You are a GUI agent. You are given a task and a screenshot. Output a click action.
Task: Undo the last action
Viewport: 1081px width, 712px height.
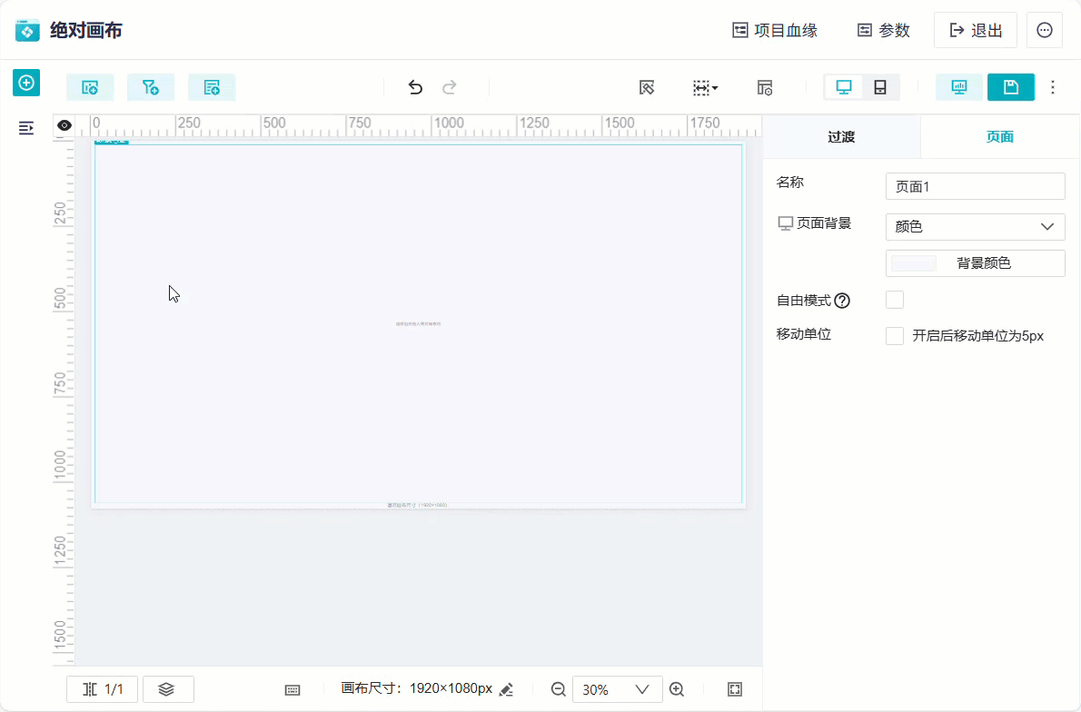pos(415,87)
